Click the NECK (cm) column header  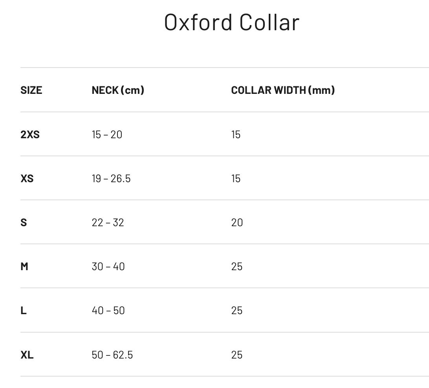point(118,90)
